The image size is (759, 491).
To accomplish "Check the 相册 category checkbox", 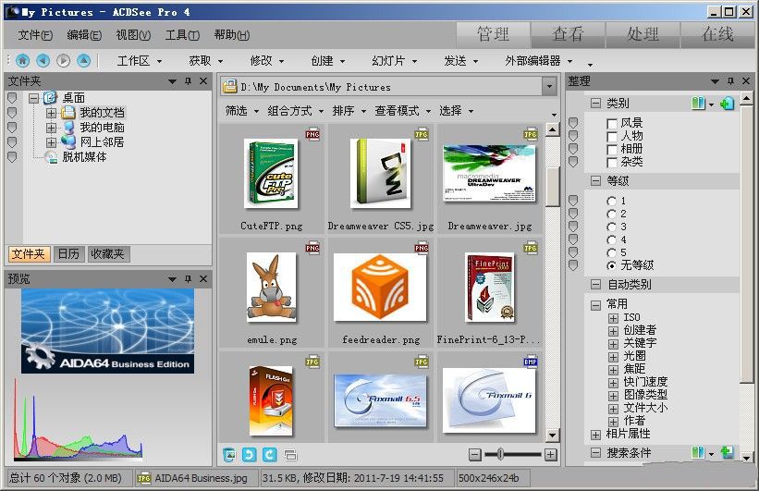I will point(612,150).
